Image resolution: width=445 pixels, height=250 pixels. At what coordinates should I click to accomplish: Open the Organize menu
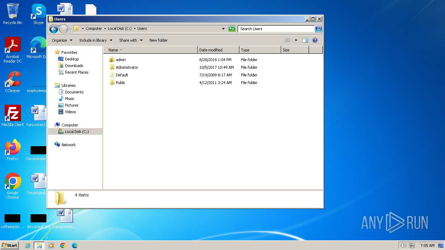tap(62, 40)
